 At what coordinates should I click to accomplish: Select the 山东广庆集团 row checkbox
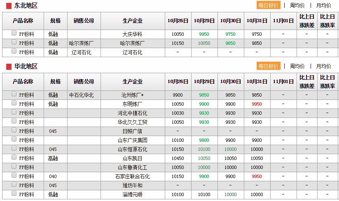14,139
